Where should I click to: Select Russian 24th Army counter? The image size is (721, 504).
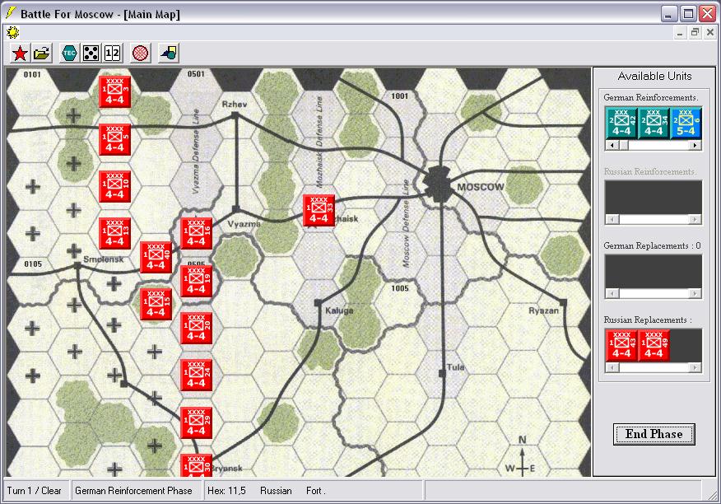coord(197,376)
